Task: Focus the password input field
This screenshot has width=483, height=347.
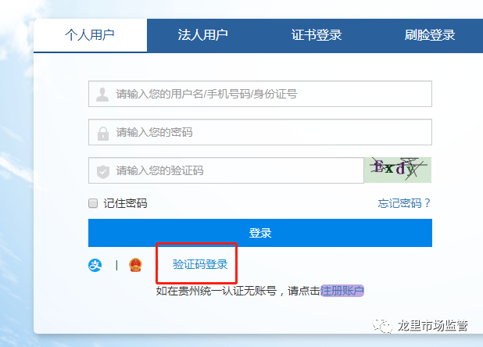Action: [x=260, y=132]
